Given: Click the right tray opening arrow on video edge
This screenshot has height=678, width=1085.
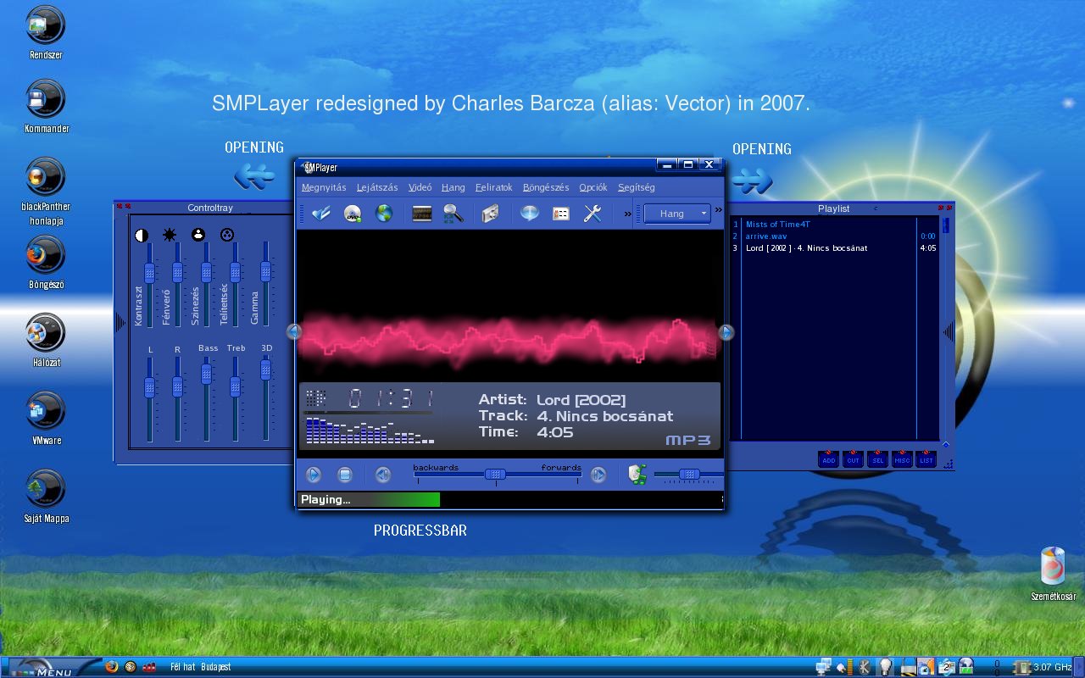Looking at the screenshot, I should 726,331.
